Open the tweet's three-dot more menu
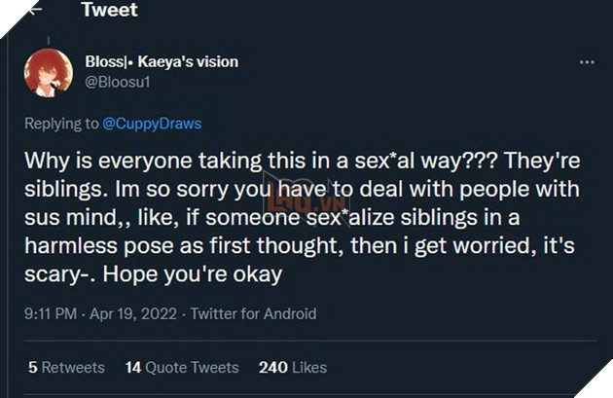 (587, 61)
